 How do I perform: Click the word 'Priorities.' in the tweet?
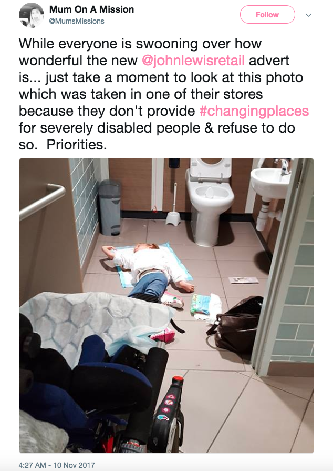pos(77,145)
